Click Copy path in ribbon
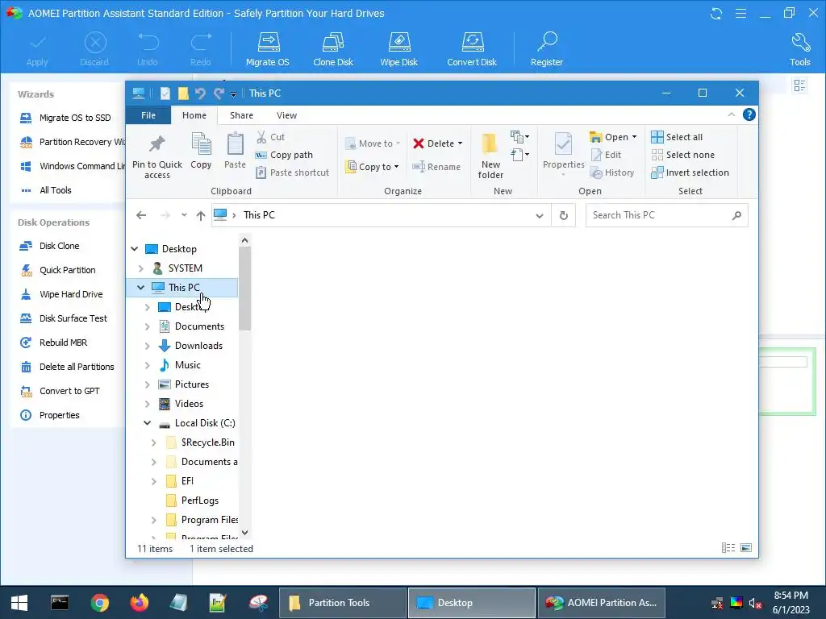826x619 pixels. click(x=285, y=155)
